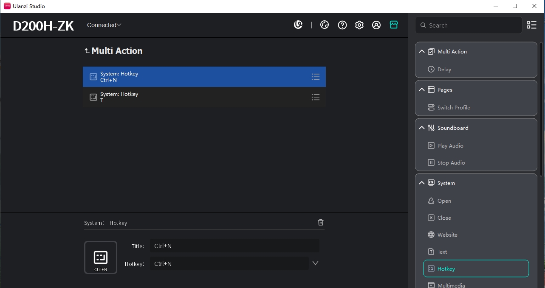Collapse the Pages category
Viewport: 545px width, 288px height.
point(421,89)
